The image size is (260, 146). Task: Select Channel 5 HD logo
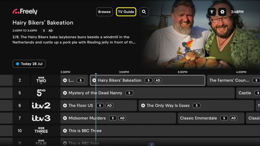pos(41,93)
